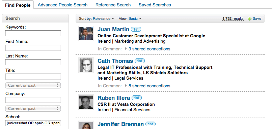Open Cath Thomas's profile photo
Viewport: 272px width, 129px height.
pos(86,65)
